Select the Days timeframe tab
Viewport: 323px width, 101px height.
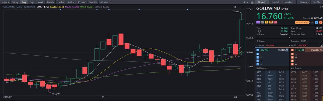click(x=32, y=2)
